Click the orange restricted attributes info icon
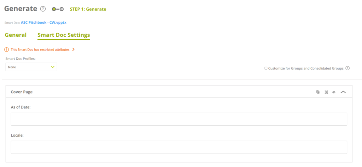This screenshot has width=362, height=167. coord(6,50)
